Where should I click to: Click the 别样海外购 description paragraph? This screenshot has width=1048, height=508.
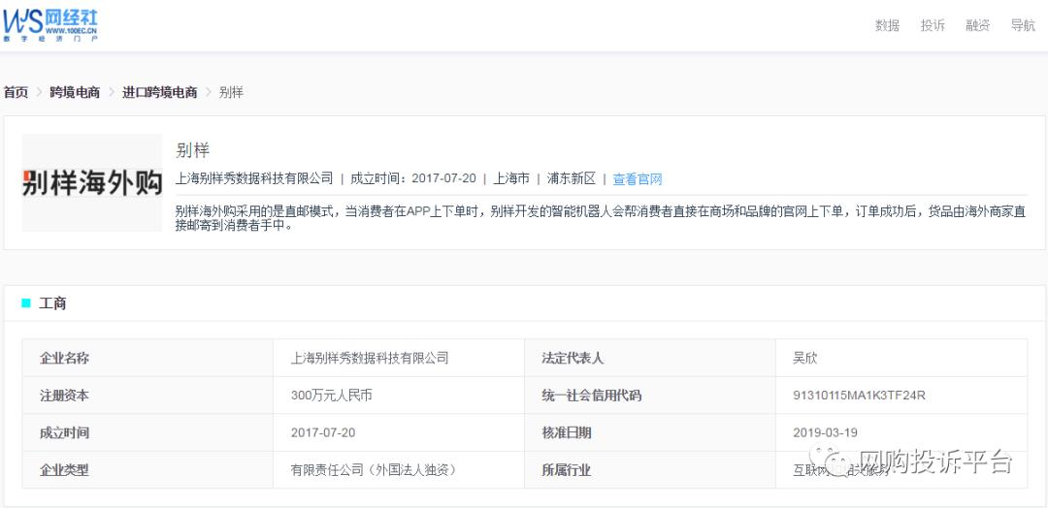tap(601, 218)
